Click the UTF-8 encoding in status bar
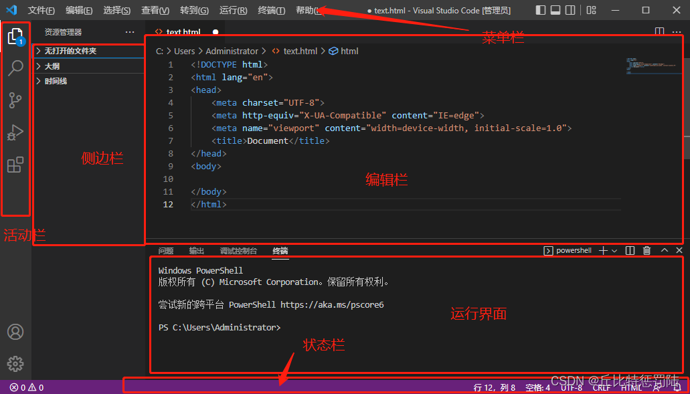690x394 pixels. pyautogui.click(x=571, y=387)
